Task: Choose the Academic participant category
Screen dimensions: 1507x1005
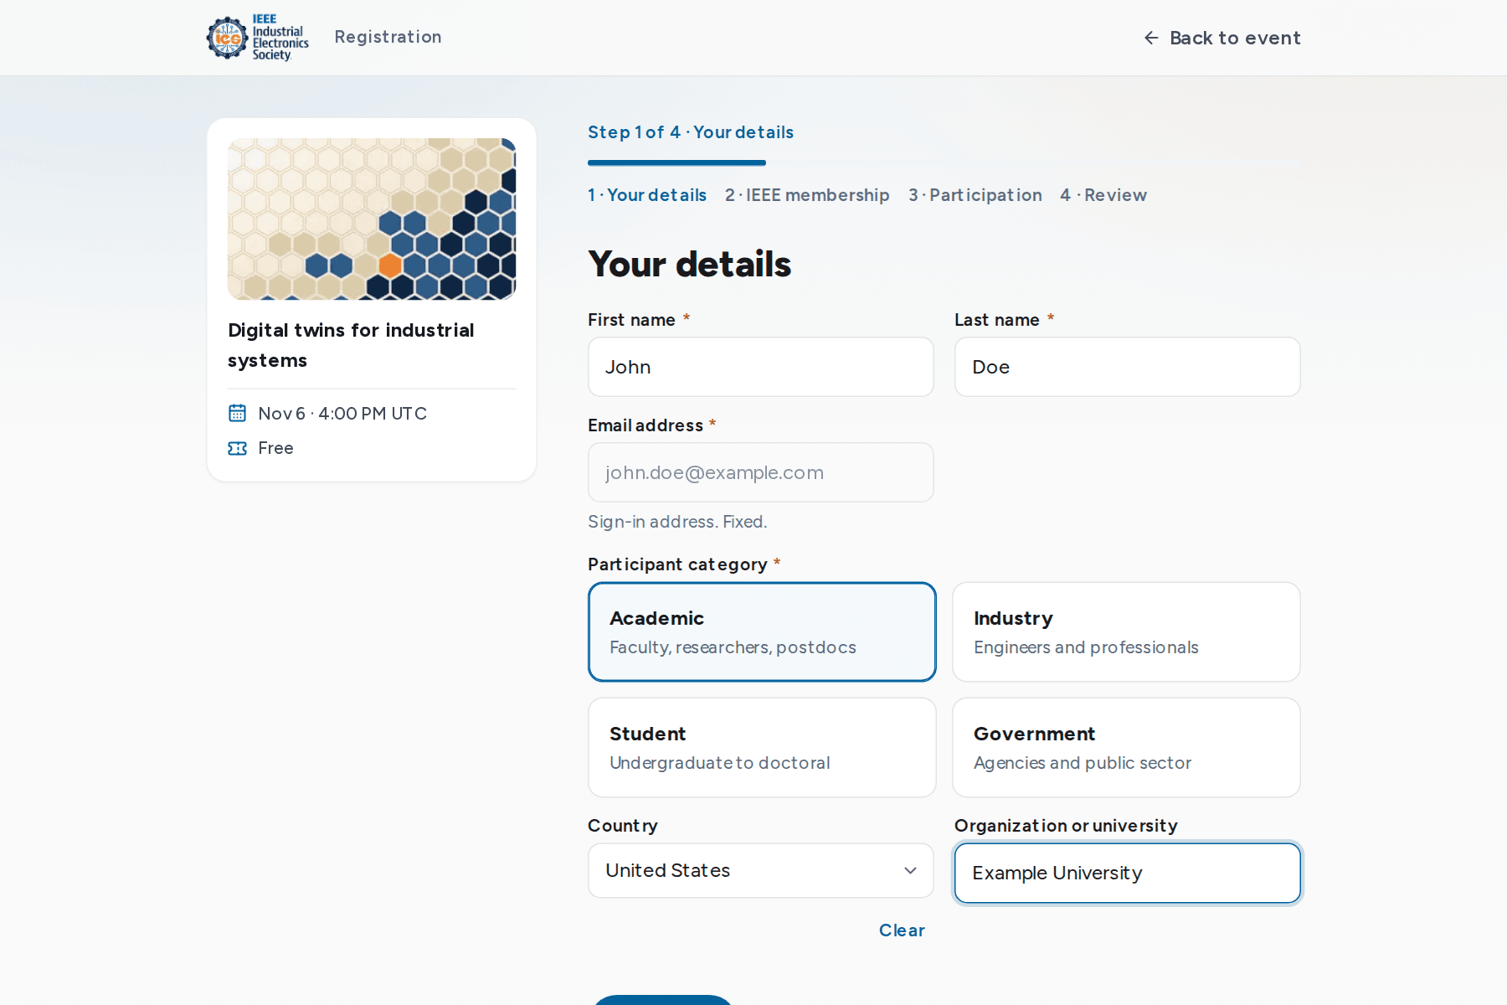Action: (x=762, y=631)
